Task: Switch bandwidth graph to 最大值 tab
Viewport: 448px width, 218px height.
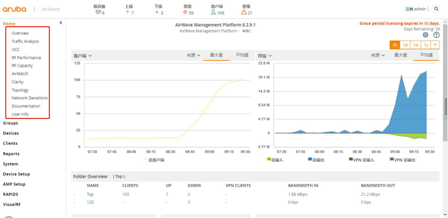Action: 401,55
